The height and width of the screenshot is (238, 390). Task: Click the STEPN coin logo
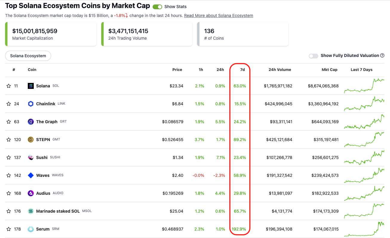[31, 139]
